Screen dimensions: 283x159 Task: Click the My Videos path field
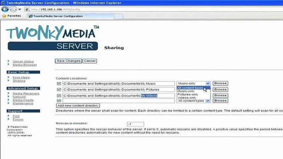point(119,96)
